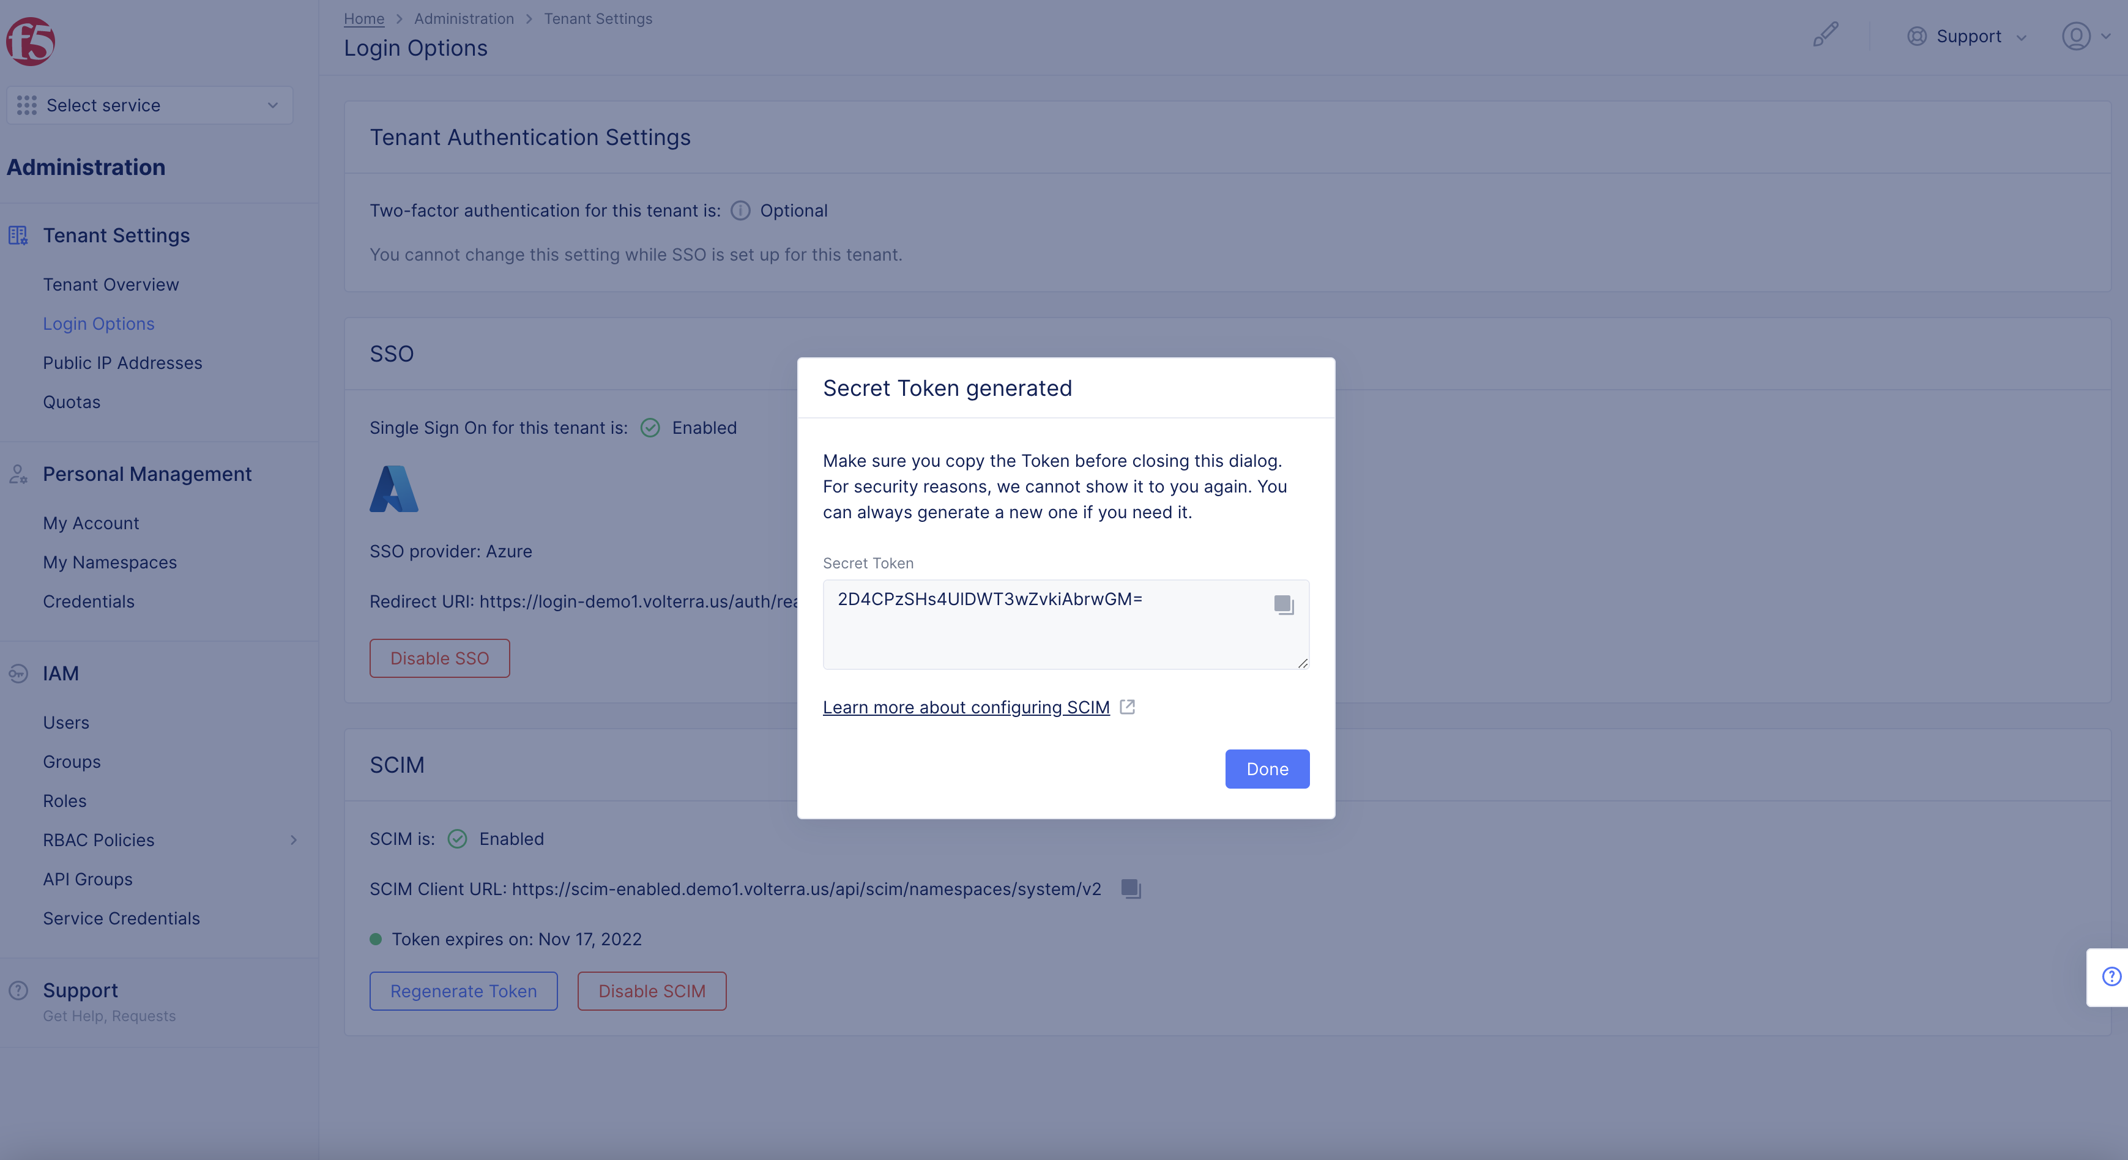
Task: Open the Users page under IAM
Action: [x=66, y=722]
